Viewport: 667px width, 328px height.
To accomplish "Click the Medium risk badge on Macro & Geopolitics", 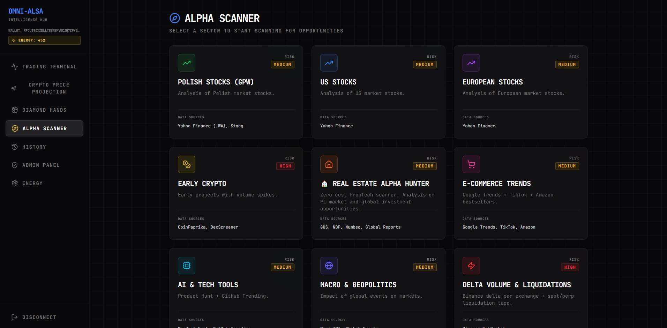I will point(425,267).
